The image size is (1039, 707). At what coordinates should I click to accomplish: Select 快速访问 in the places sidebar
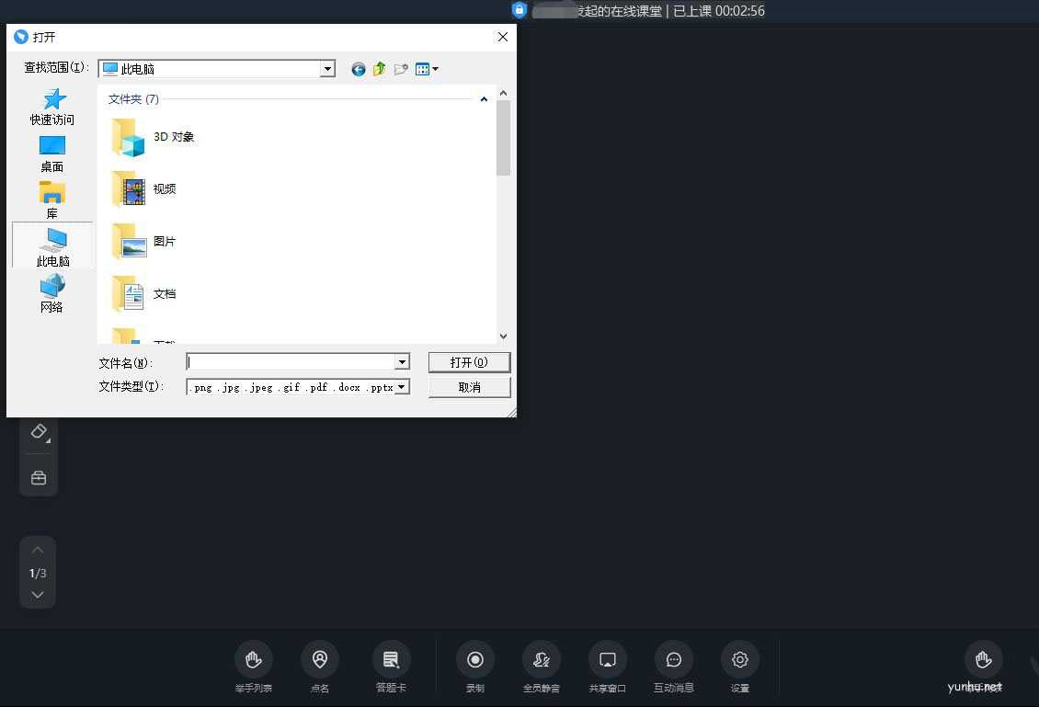[x=52, y=106]
